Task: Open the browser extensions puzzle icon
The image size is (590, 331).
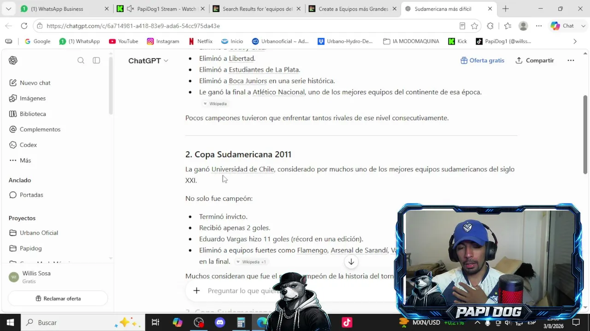Action: [x=490, y=26]
